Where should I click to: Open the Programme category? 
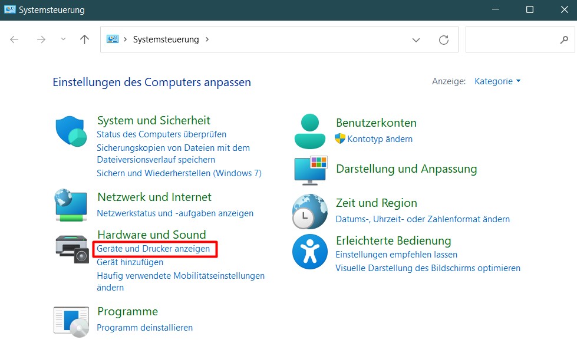click(x=128, y=311)
